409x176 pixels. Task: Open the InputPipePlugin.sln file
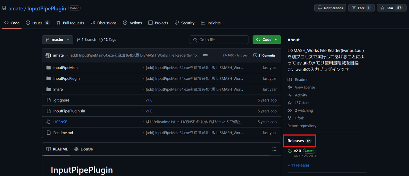pyautogui.click(x=69, y=111)
